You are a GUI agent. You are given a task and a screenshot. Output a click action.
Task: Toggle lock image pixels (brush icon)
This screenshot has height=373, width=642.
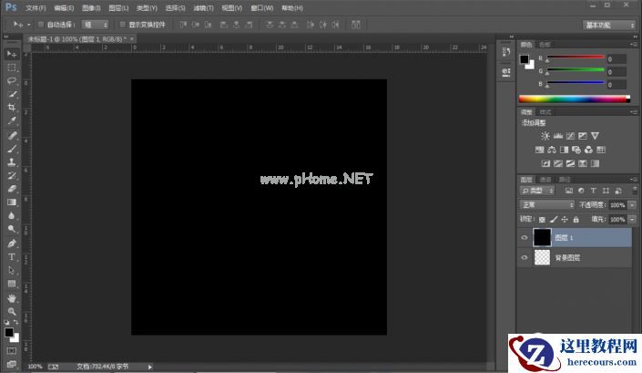(554, 220)
